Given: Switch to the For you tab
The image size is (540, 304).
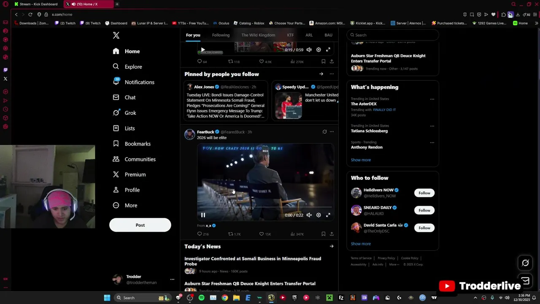Looking at the screenshot, I should [x=193, y=35].
